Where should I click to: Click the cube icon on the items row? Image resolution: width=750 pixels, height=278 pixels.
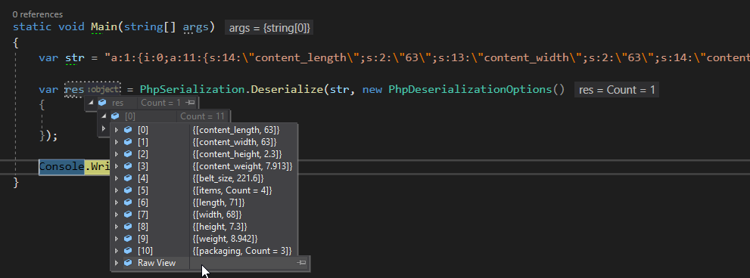point(128,190)
